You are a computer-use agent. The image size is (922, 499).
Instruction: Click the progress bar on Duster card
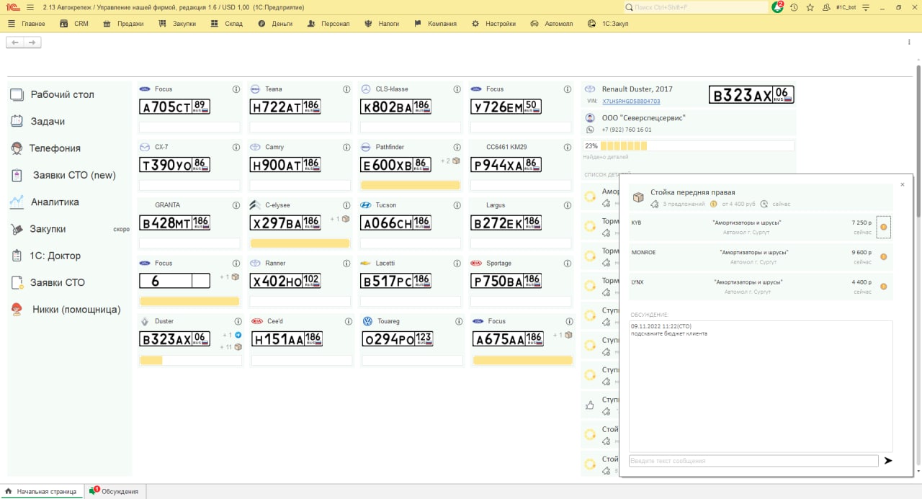[x=191, y=360]
